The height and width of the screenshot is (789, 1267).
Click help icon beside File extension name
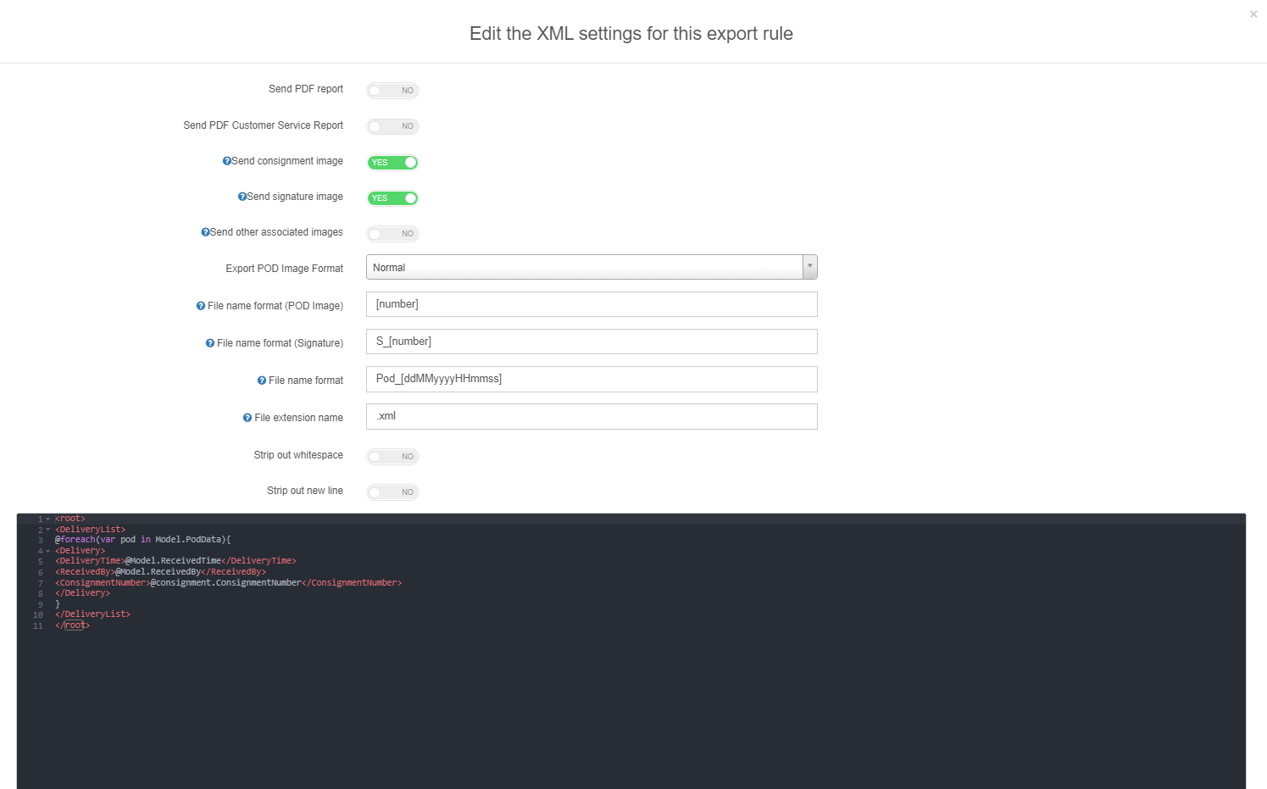pos(247,418)
